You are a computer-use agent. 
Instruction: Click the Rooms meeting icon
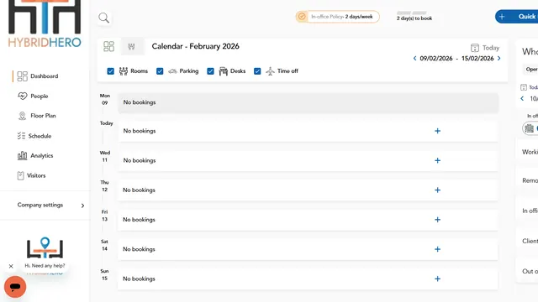(124, 70)
